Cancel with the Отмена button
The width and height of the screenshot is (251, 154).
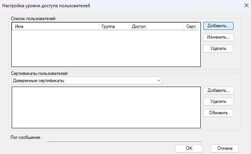[x=225, y=148]
